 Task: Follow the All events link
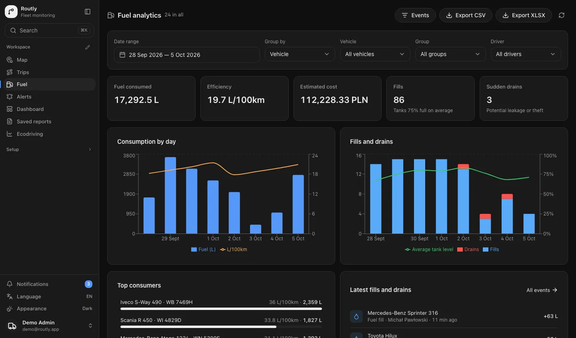click(542, 290)
